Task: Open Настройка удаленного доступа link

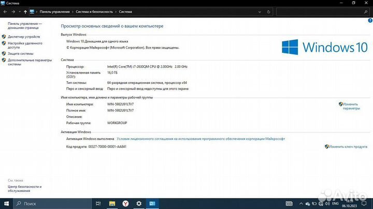Action: click(x=24, y=45)
